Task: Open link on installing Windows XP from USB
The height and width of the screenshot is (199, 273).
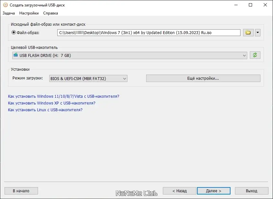Action: tap(52, 103)
